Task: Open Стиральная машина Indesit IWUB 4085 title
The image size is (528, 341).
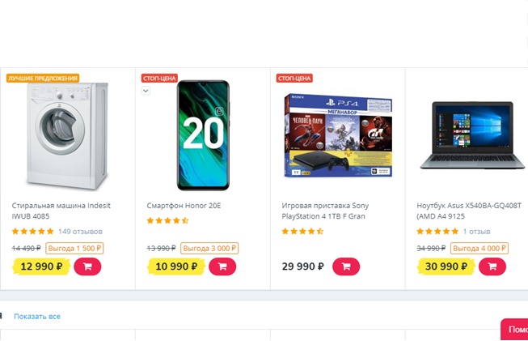Action: pos(61,211)
